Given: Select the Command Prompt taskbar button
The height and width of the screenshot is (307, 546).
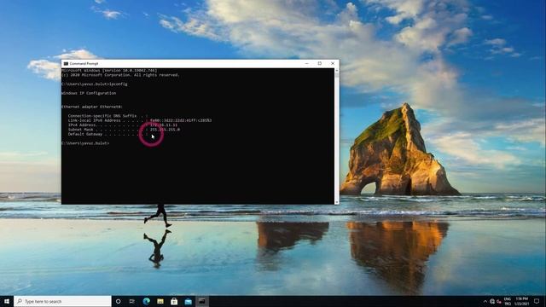Looking at the screenshot, I should (x=202, y=301).
